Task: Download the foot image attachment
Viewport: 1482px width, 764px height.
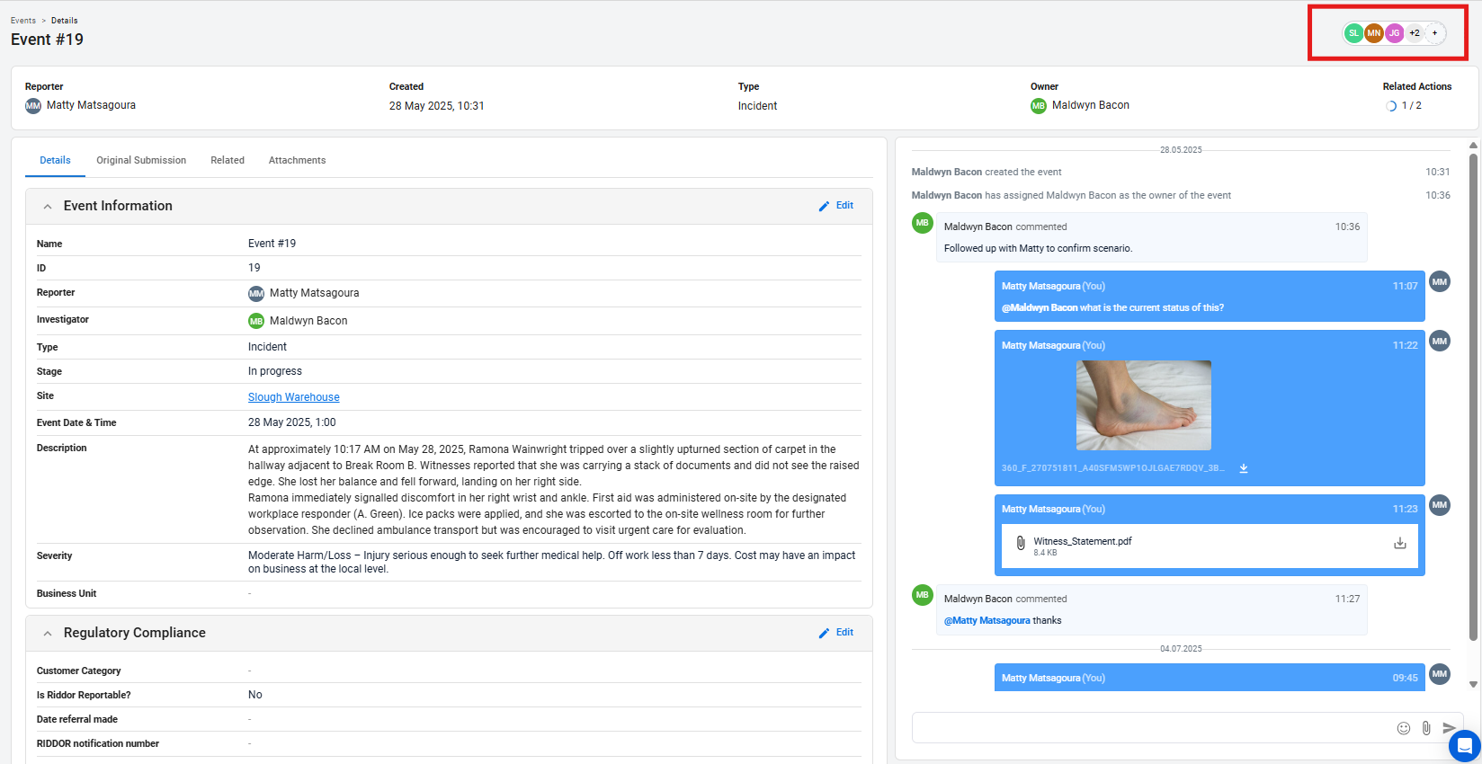Action: (x=1244, y=468)
